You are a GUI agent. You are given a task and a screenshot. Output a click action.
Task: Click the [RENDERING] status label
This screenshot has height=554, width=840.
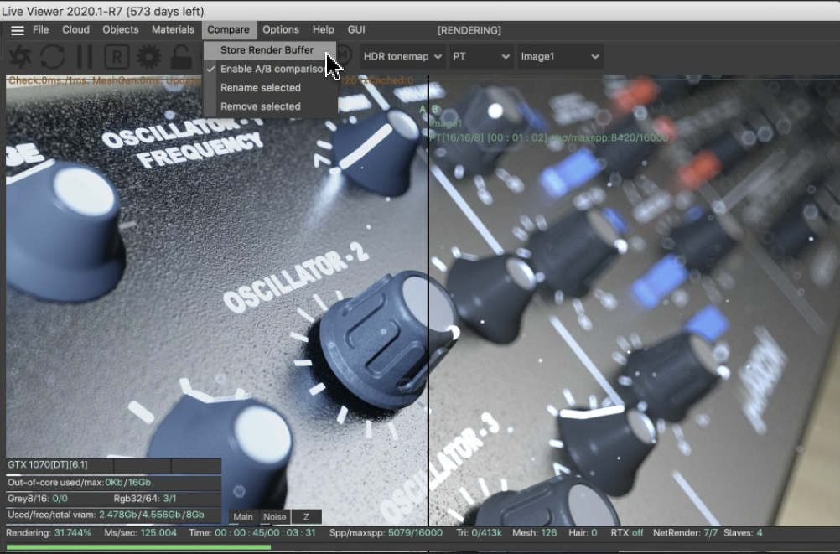point(469,30)
